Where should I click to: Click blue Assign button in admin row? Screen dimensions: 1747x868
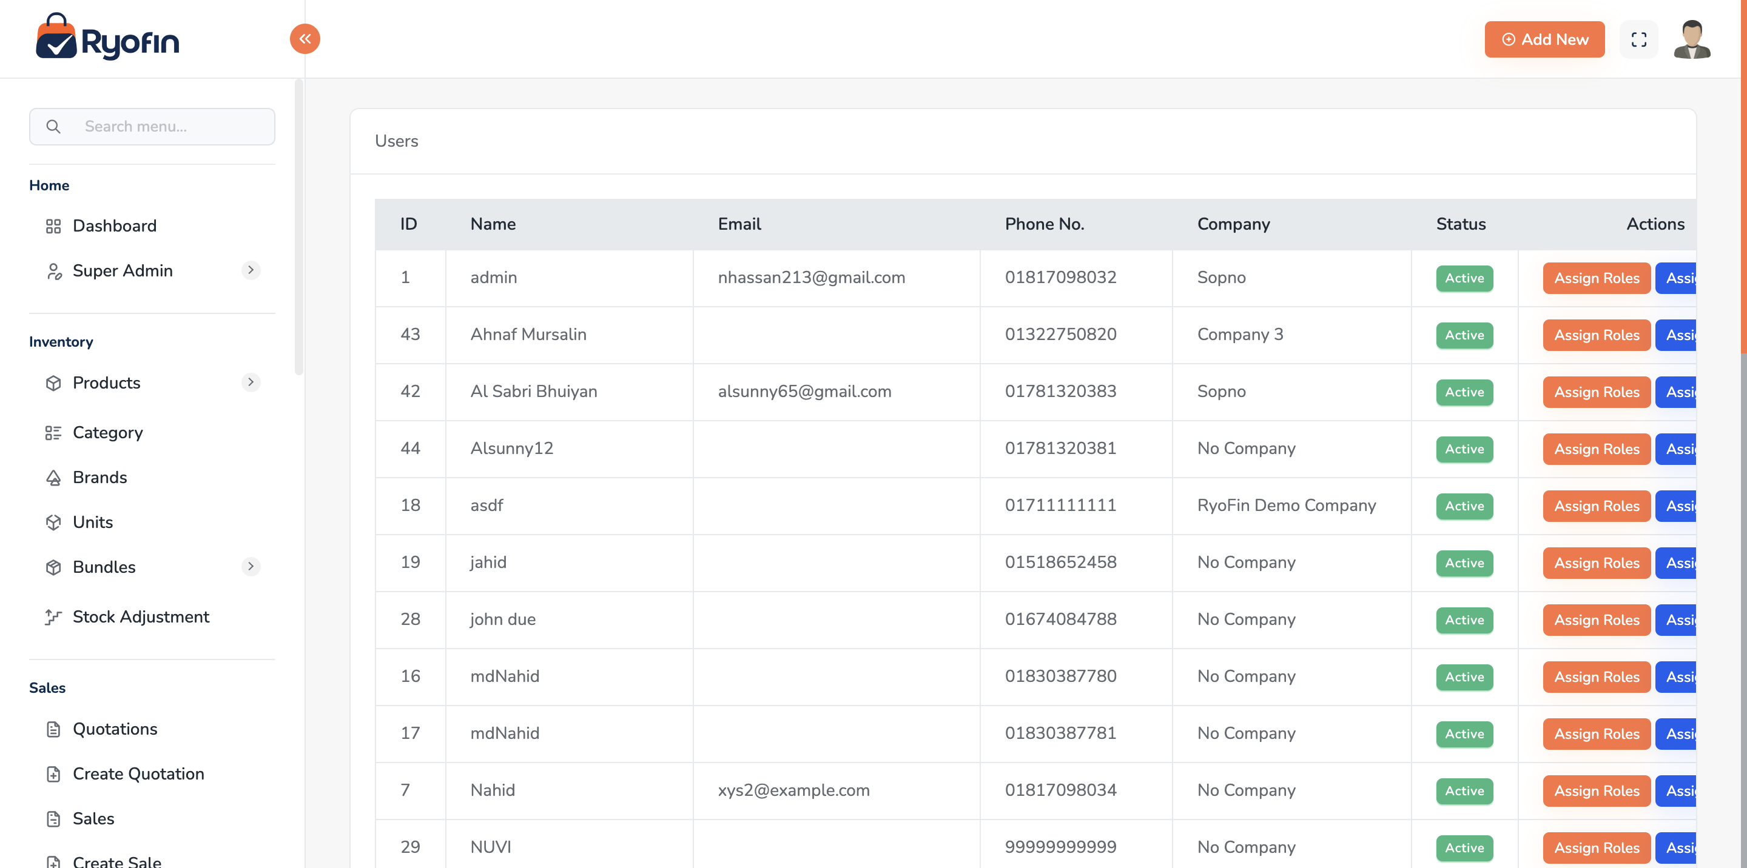pyautogui.click(x=1676, y=278)
